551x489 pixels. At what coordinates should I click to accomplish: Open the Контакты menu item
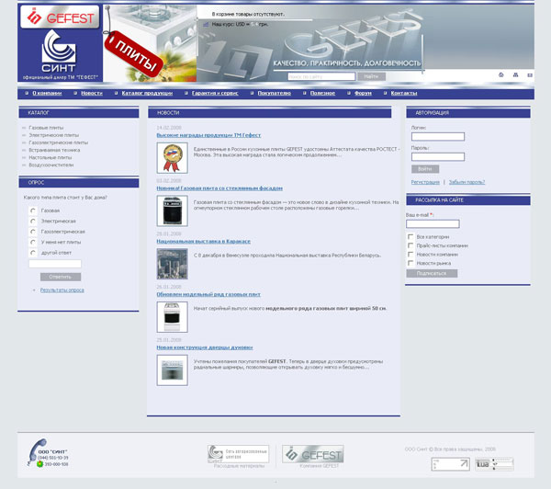click(x=404, y=93)
